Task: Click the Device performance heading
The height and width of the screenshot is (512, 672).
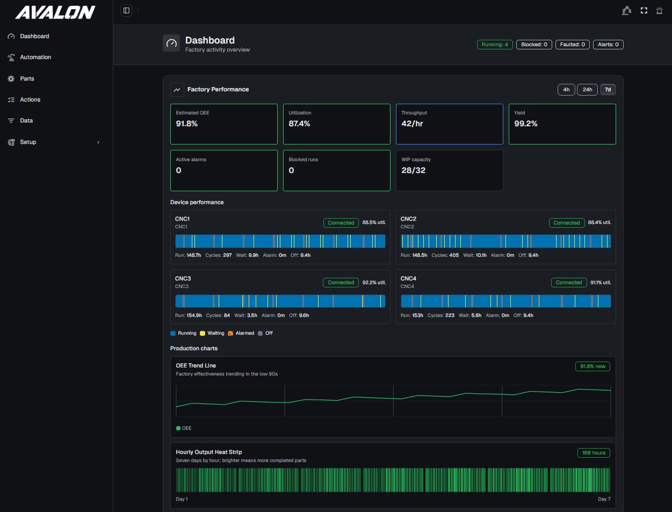Action: coord(197,203)
